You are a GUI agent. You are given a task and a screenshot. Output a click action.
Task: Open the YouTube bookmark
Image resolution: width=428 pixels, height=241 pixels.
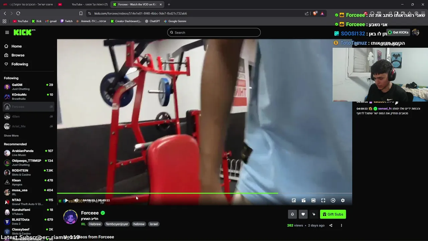click(x=20, y=21)
